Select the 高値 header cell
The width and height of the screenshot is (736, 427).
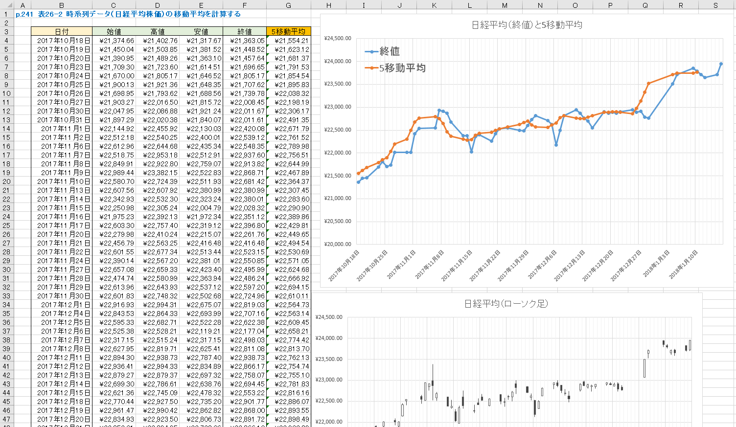158,32
